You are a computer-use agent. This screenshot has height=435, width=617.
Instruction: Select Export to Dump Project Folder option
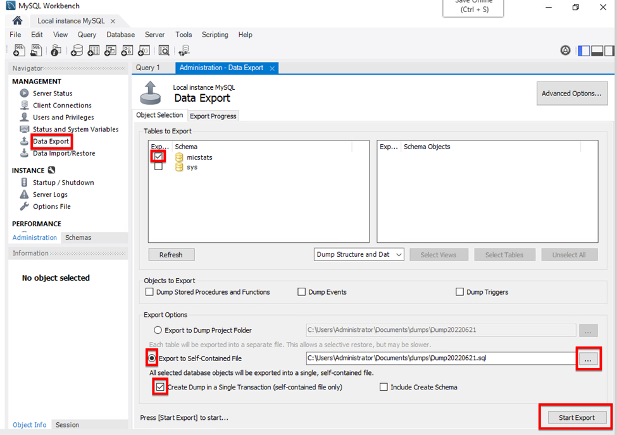click(158, 330)
